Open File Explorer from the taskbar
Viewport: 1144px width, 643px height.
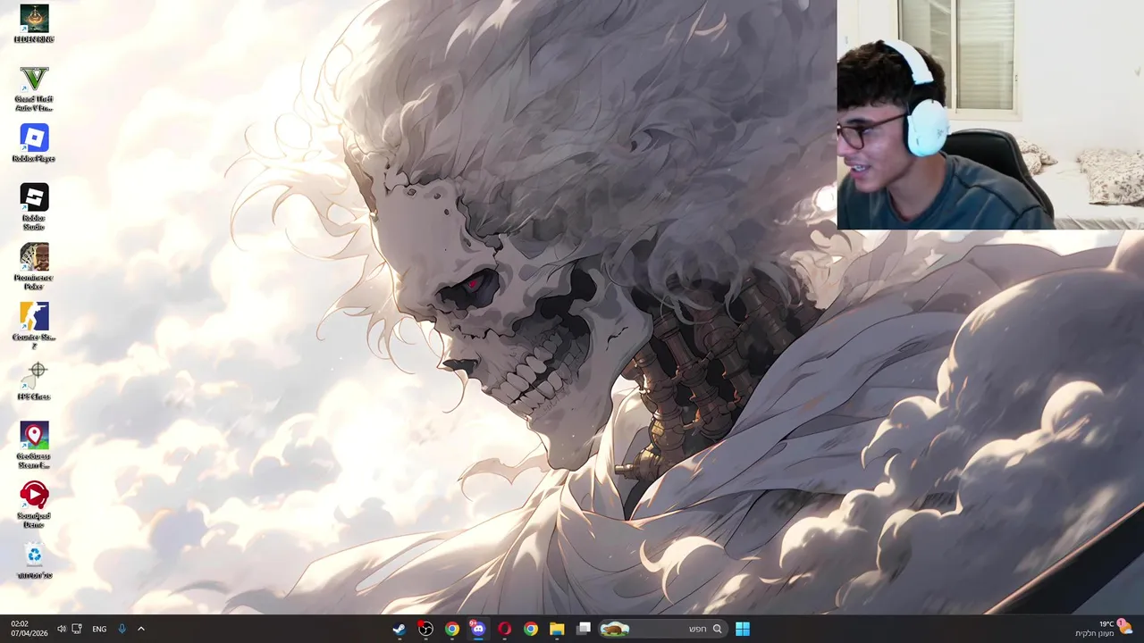coord(557,629)
